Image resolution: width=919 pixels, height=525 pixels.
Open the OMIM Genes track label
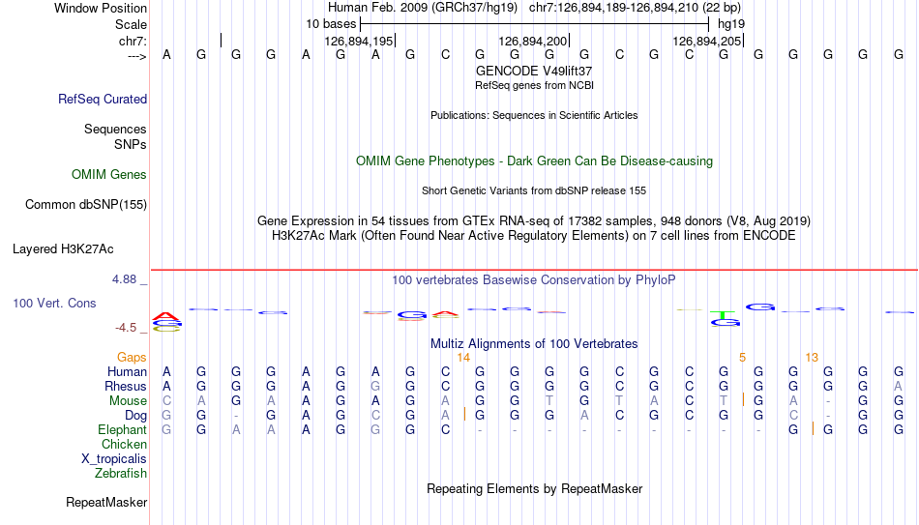tap(109, 175)
